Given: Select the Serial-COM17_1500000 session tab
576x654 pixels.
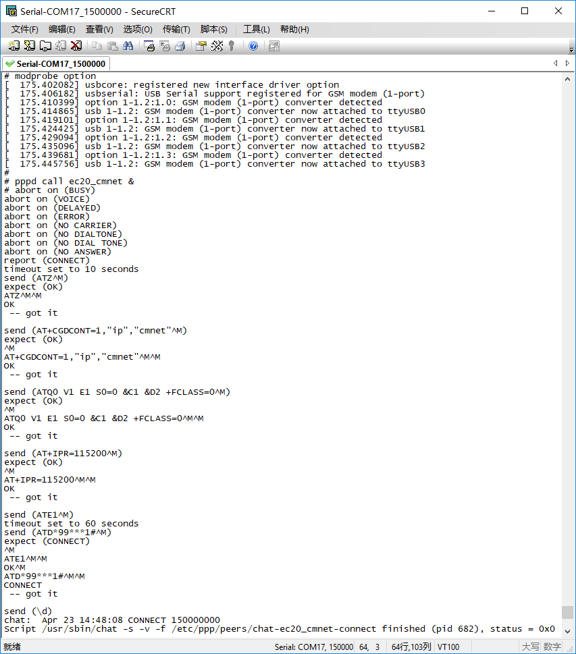Looking at the screenshot, I should click(x=55, y=64).
